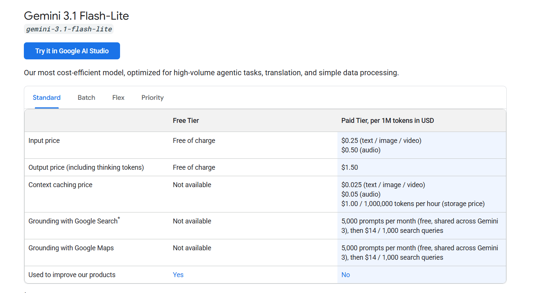Click the '$0.50 (audio)' input price
Viewport: 537px width, 293px height.
click(x=361, y=150)
